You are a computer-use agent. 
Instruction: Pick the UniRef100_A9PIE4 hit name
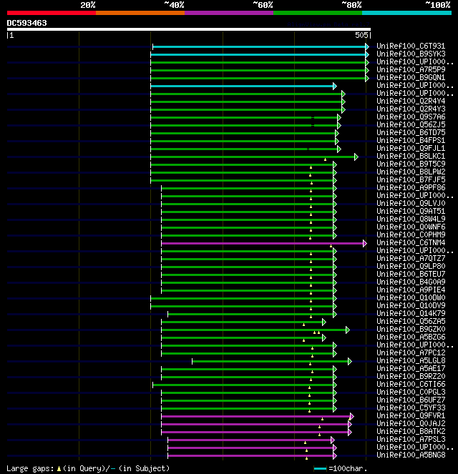(x=411, y=290)
